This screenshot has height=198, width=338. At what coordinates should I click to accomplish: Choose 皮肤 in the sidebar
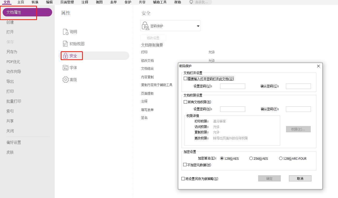(x=10, y=152)
